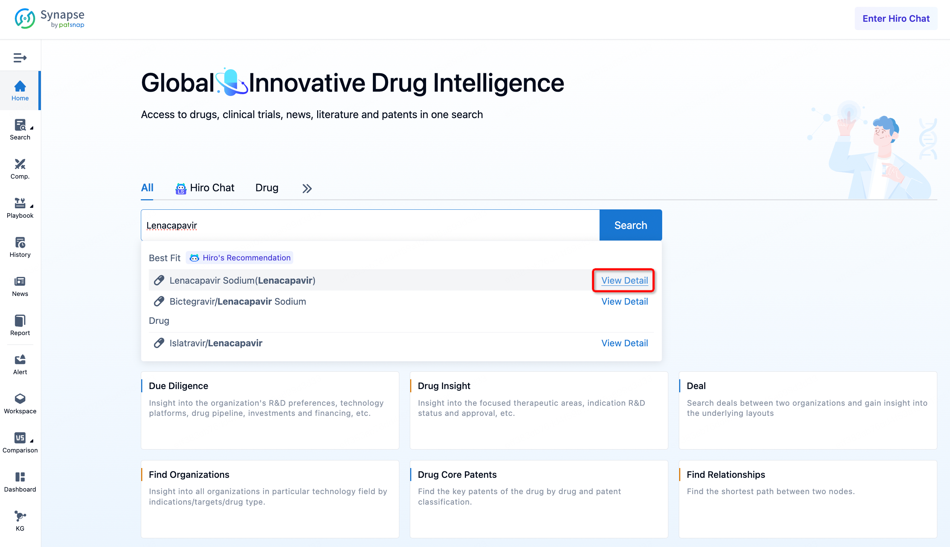Toggle the sidebar collapse button

(x=20, y=58)
